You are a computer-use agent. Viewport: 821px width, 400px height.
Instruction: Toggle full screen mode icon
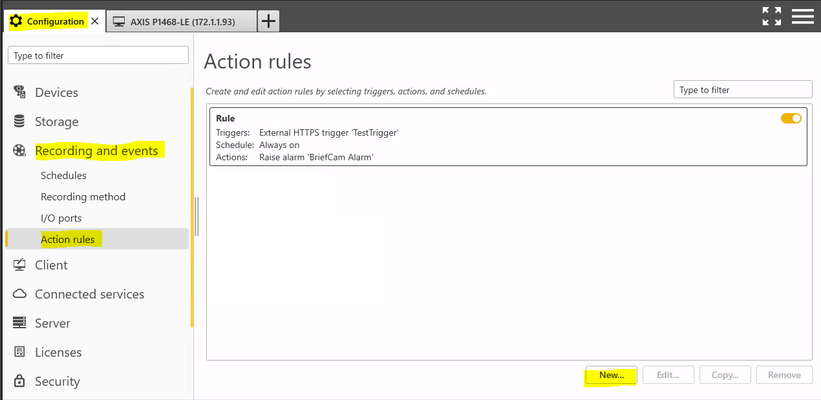[771, 16]
